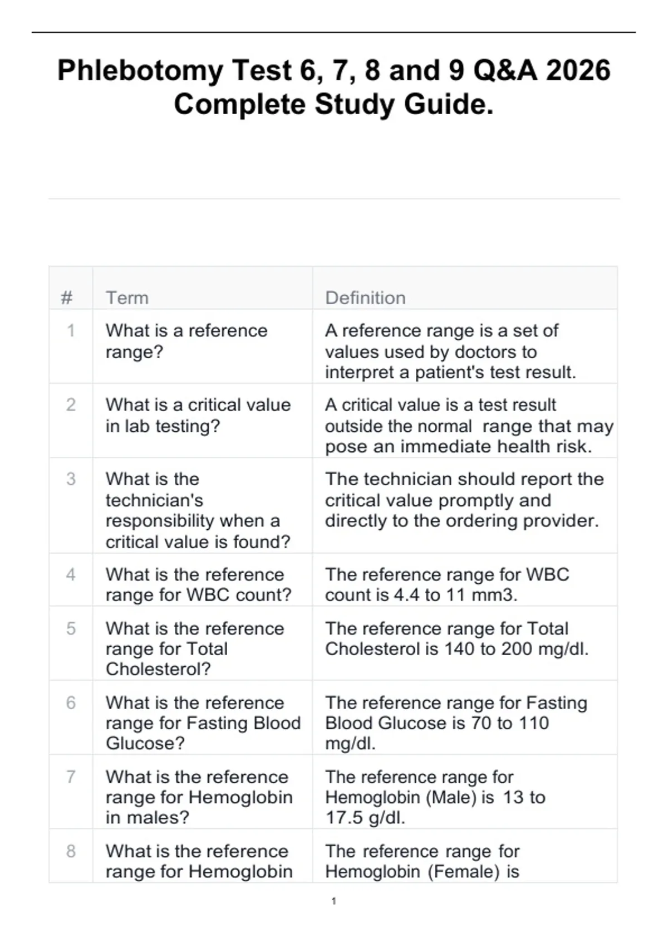Click the '70 to 110 mg/dl' answer
Viewport: 668px width, 947px height.
point(456,723)
